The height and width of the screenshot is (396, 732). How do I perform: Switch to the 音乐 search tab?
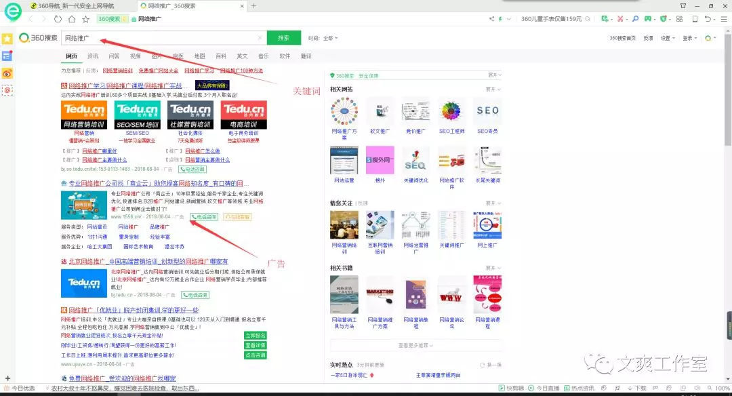tap(264, 56)
